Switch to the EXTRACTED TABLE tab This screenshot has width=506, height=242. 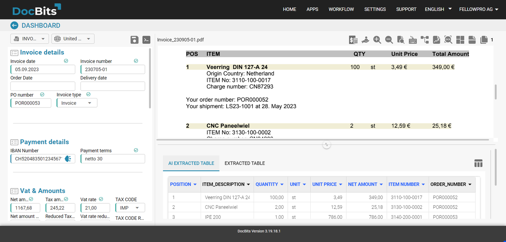pyautogui.click(x=244, y=163)
